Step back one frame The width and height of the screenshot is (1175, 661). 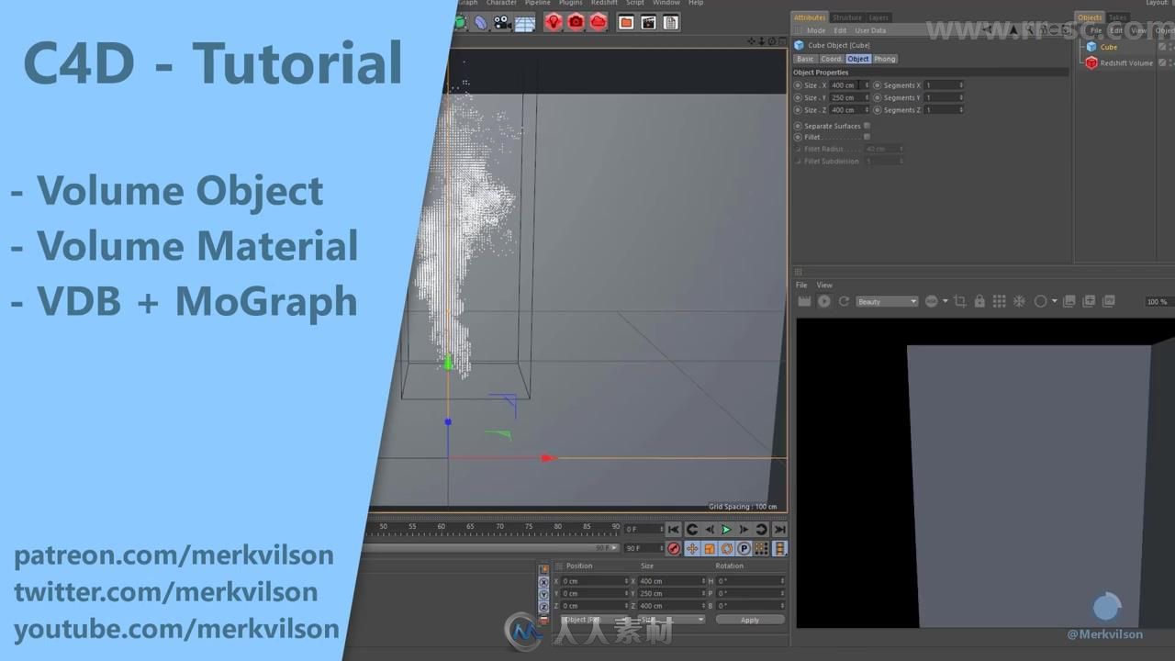tap(709, 530)
